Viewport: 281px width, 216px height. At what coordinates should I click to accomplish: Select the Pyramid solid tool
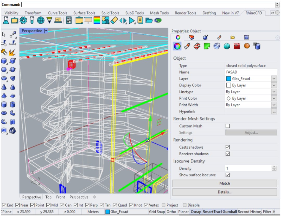pyautogui.click(x=4, y=96)
